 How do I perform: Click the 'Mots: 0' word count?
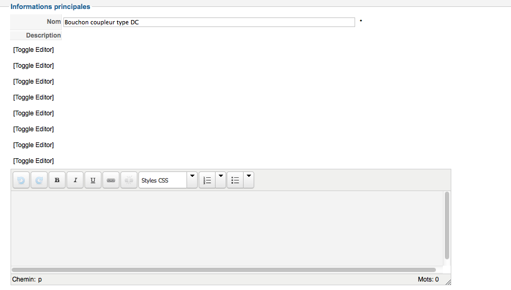[x=428, y=279]
